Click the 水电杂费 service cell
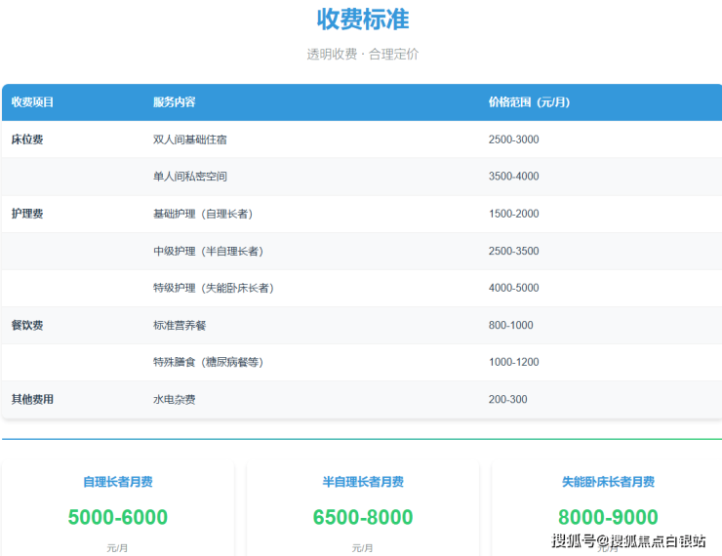Viewport: 722px width, 556px height. [175, 399]
